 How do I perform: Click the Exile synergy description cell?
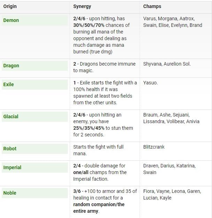[105, 92]
